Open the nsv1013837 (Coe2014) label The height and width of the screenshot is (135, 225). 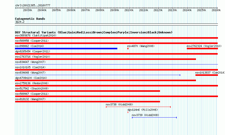(x=210, y=73)
